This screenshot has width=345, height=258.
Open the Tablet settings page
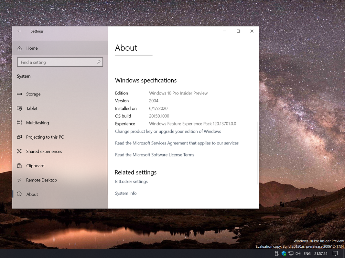(x=59, y=108)
